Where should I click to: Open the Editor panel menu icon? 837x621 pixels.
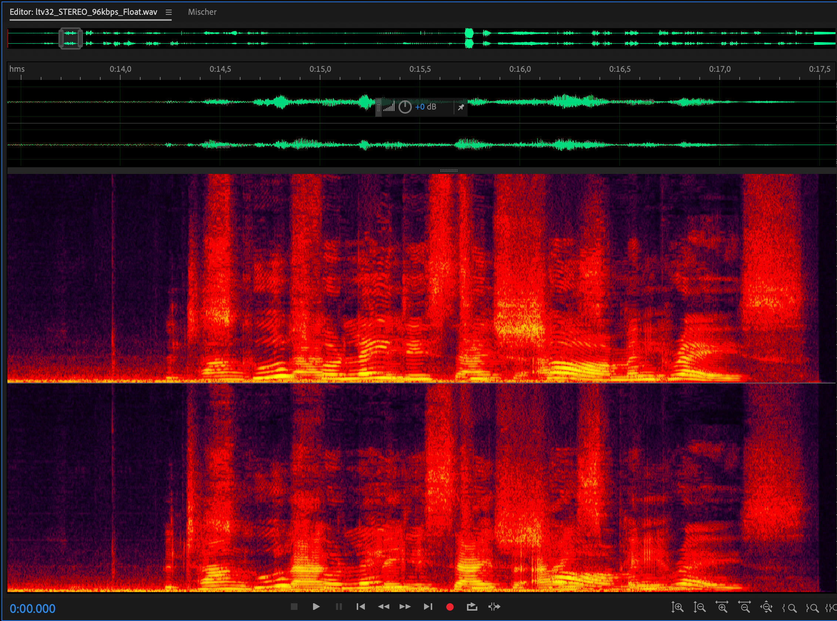point(169,13)
